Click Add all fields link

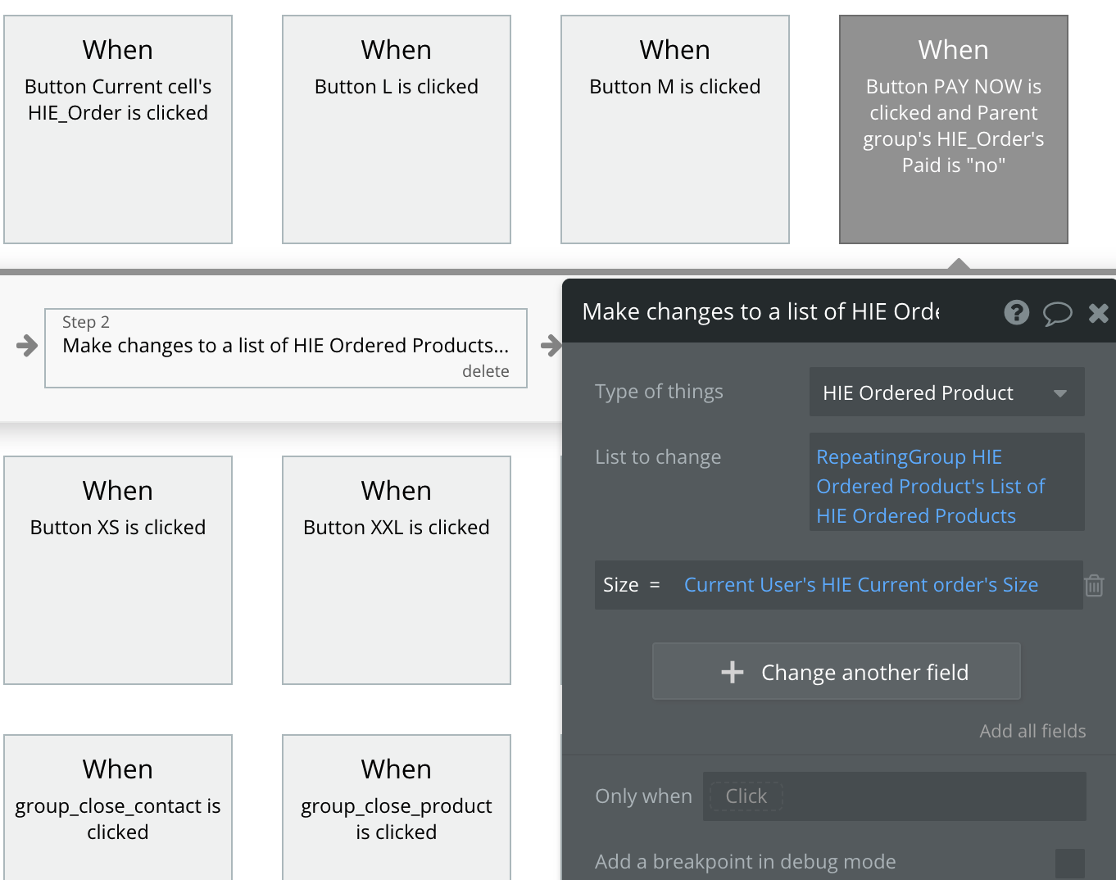tap(1032, 731)
